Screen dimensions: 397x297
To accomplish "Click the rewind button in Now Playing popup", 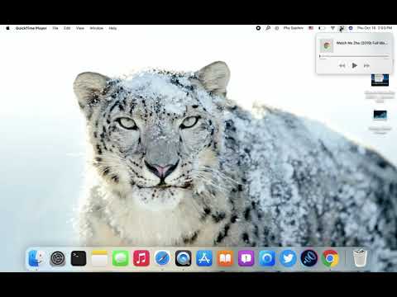I will pos(342,65).
